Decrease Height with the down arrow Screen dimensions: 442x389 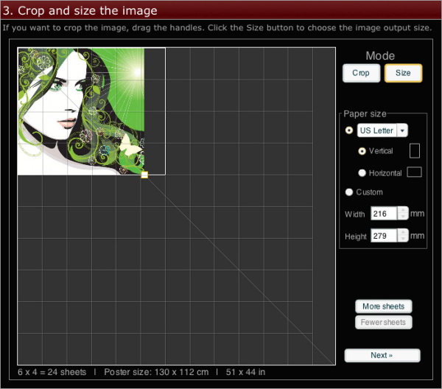click(x=402, y=239)
